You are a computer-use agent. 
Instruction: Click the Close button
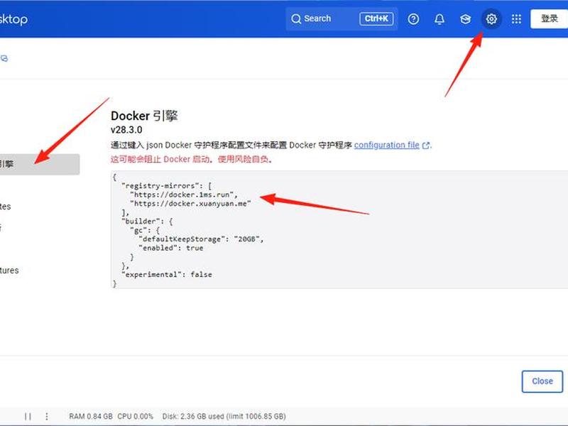(542, 381)
